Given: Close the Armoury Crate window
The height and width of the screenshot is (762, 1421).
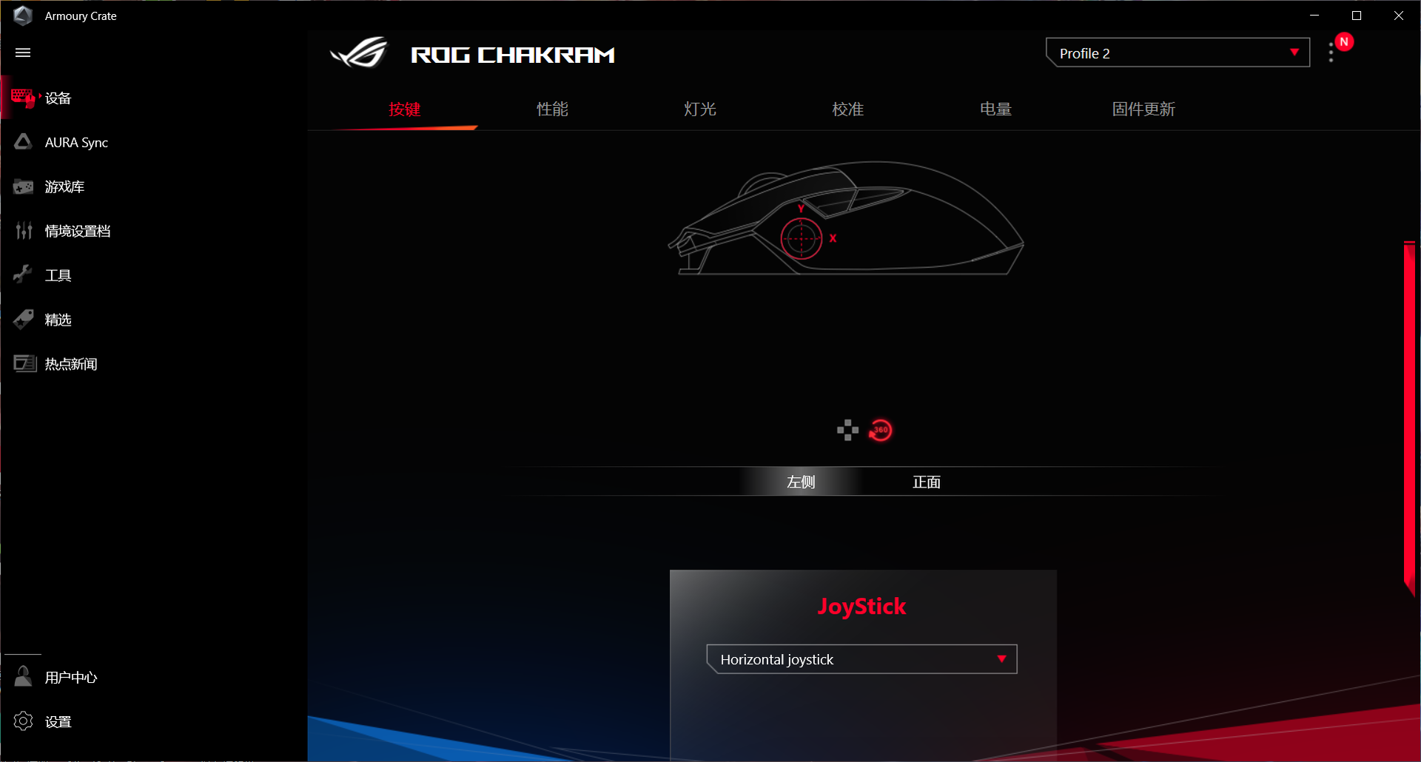Looking at the screenshot, I should tap(1399, 16).
